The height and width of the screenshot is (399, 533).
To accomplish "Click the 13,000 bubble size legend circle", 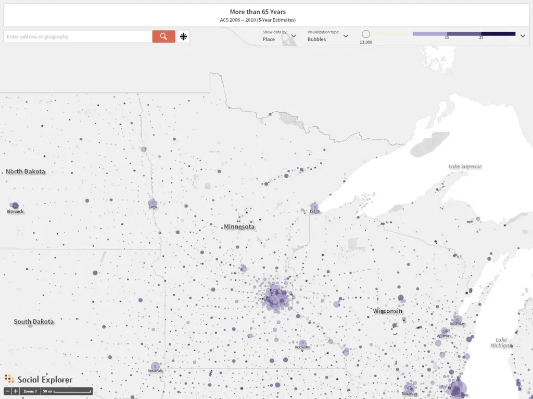I will tap(366, 34).
